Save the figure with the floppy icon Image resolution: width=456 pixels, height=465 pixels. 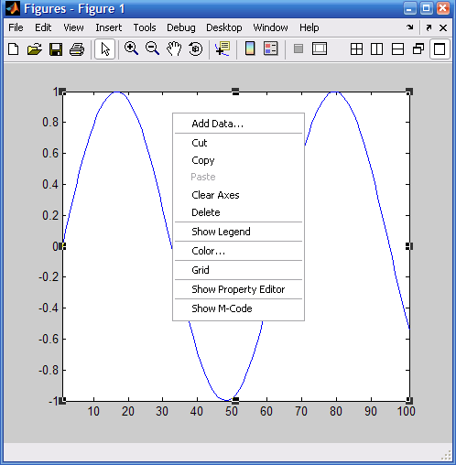(x=56, y=49)
